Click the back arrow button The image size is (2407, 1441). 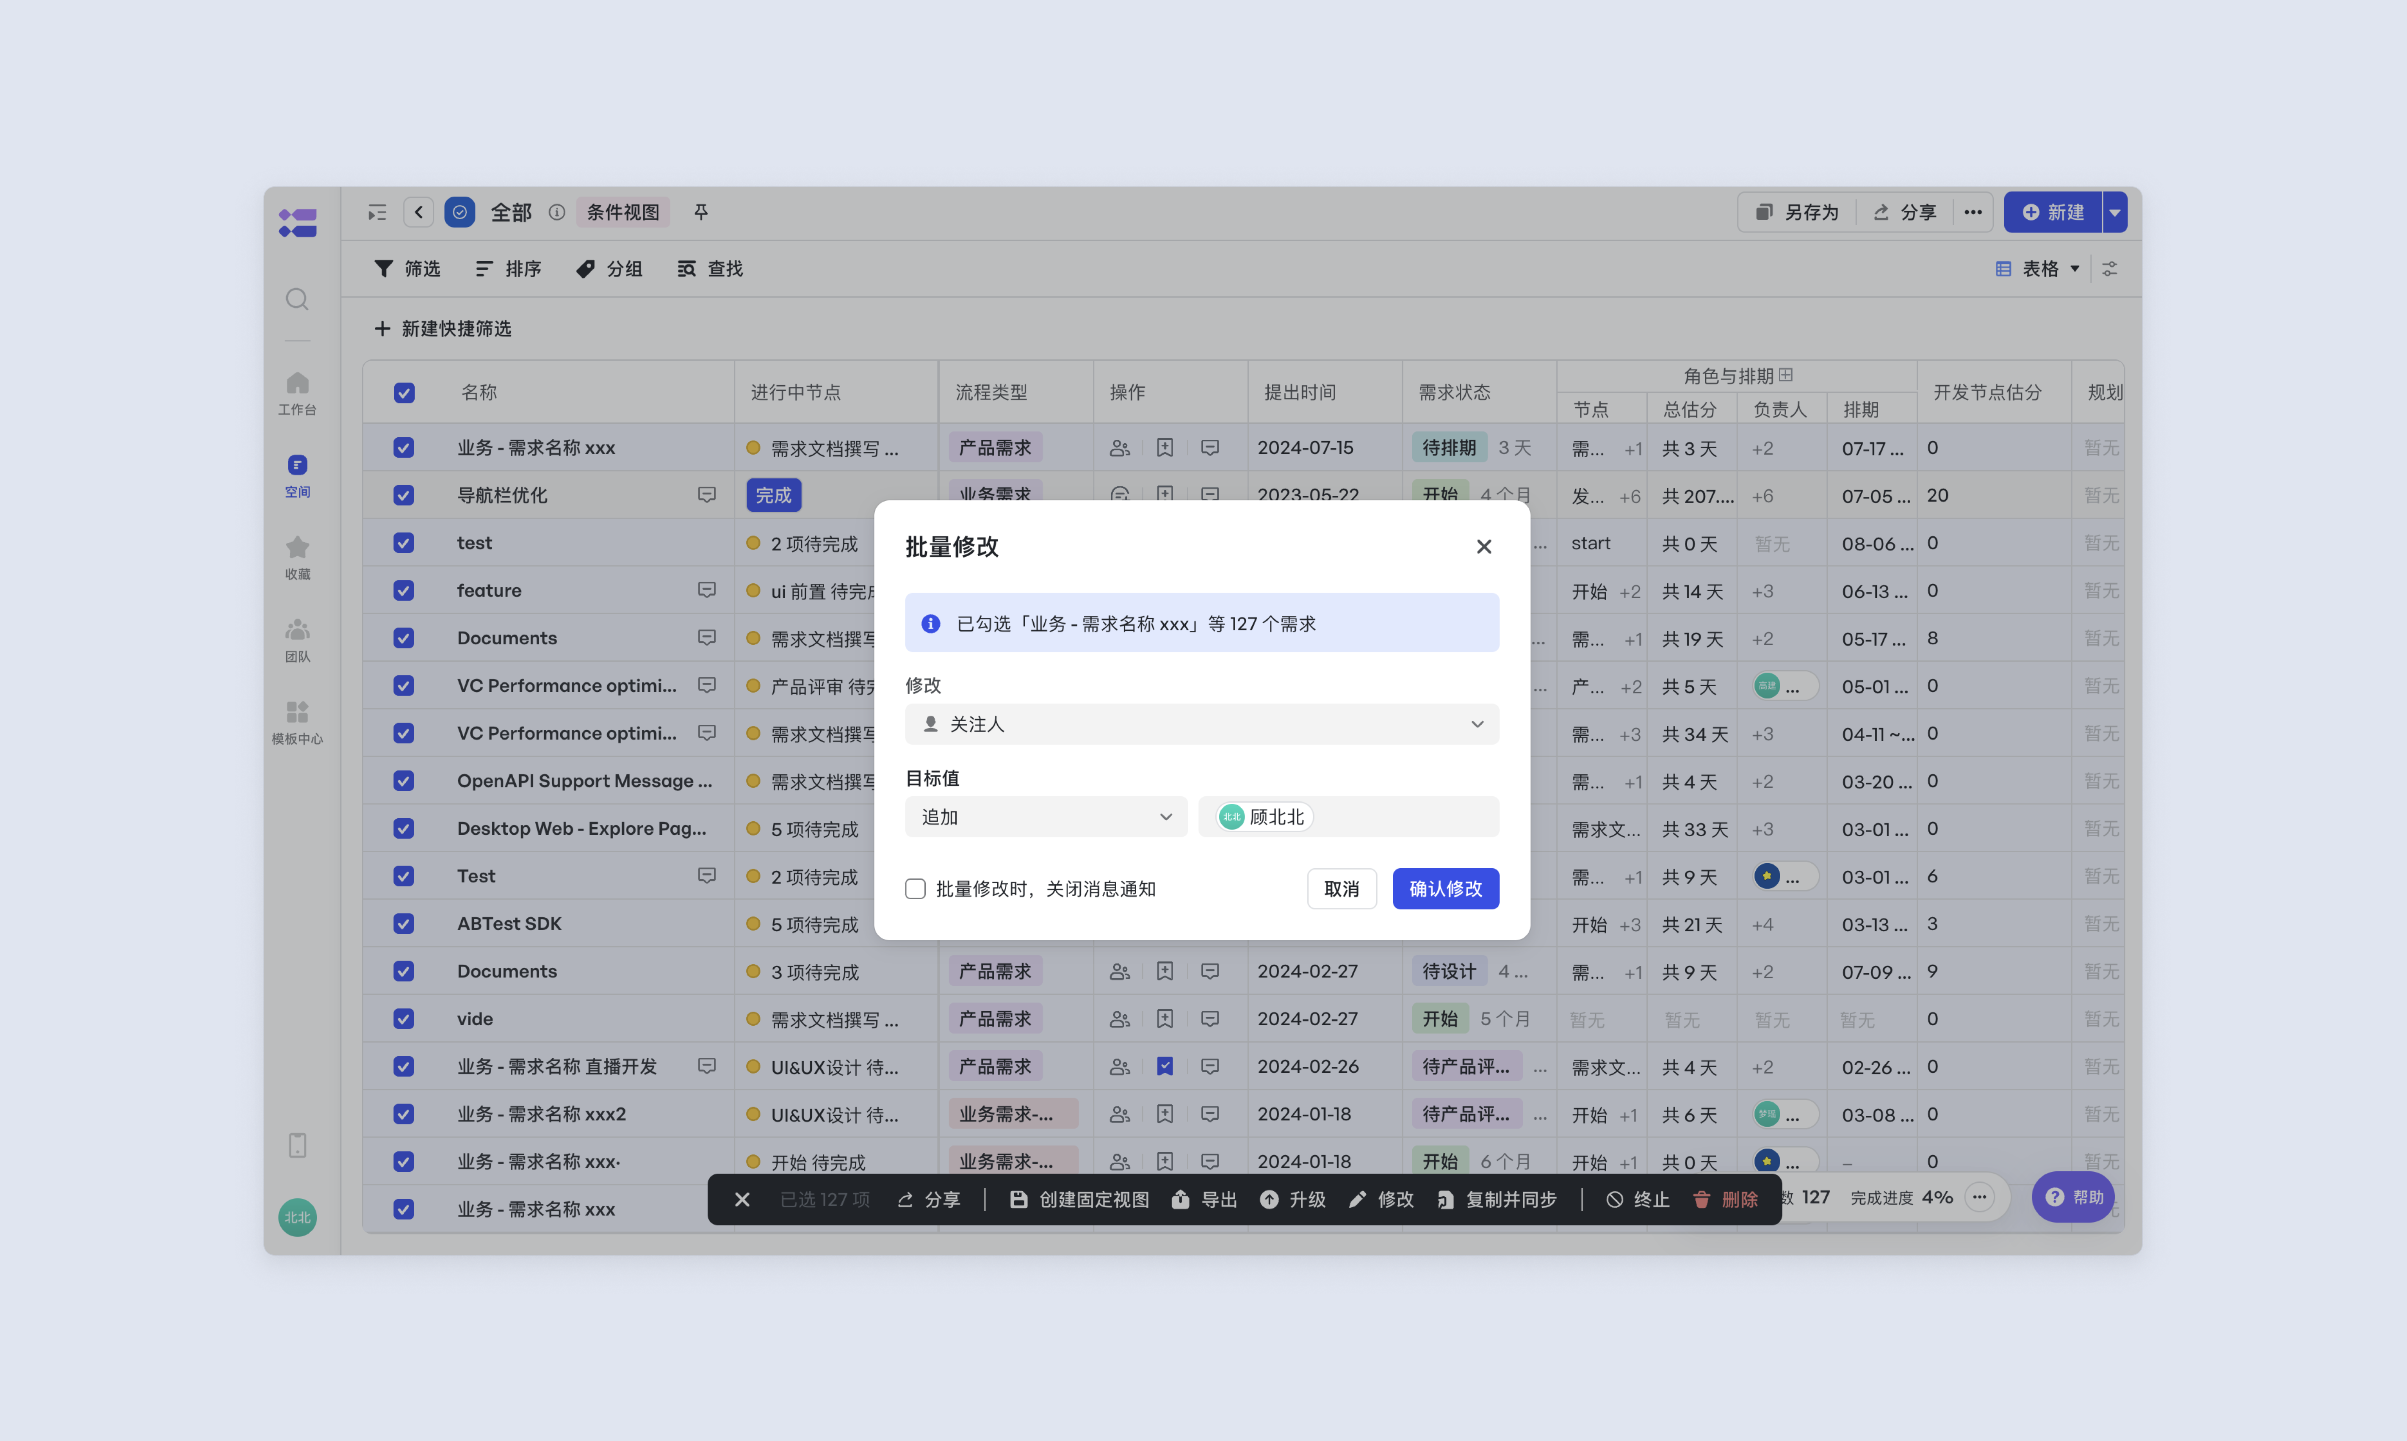419,212
